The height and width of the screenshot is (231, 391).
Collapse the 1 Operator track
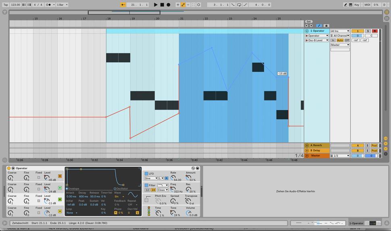coord(307,31)
